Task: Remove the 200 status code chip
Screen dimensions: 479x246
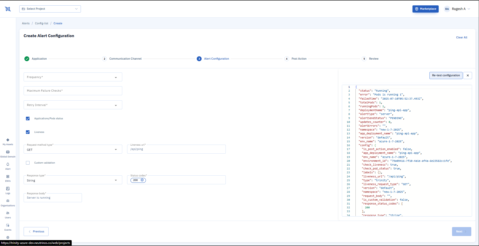Action: [x=142, y=180]
